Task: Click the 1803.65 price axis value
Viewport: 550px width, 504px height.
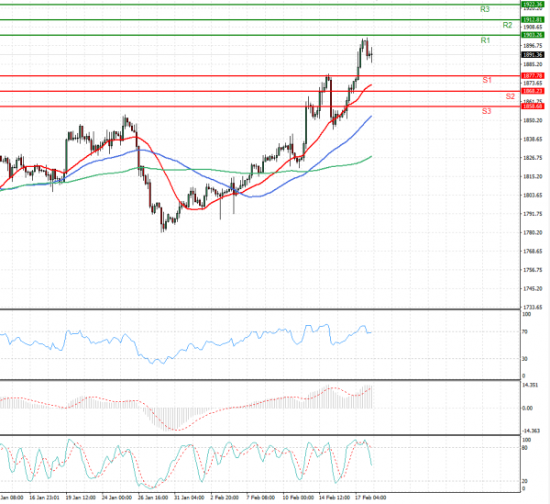Action: pos(533,196)
